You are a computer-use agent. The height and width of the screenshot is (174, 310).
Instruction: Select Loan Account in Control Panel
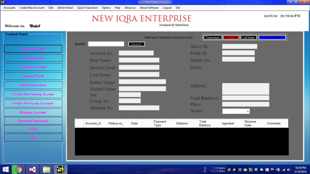[x=33, y=58]
